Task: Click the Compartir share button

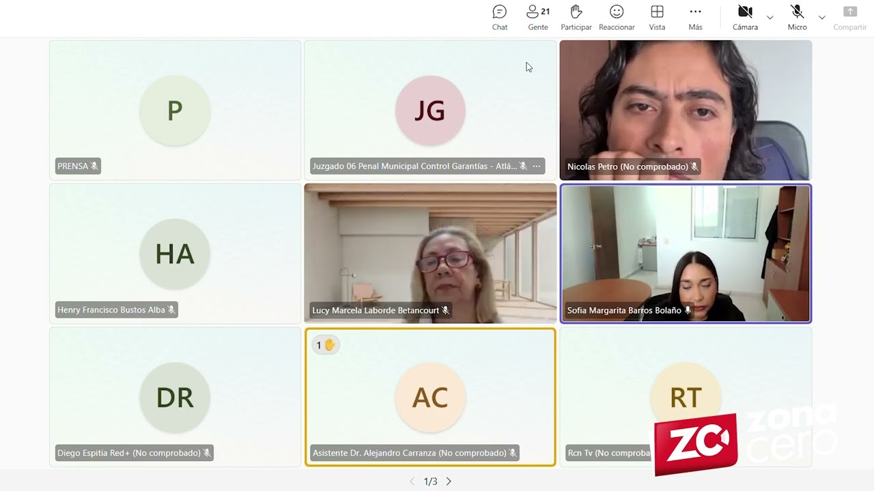Action: 849,17
